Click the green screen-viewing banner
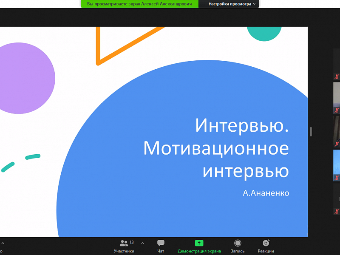Screen dimensions: 340x255 (140, 4)
